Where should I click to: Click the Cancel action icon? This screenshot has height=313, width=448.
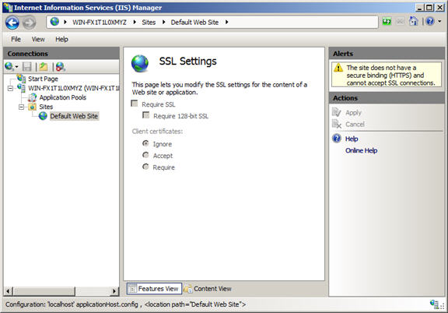(x=337, y=124)
